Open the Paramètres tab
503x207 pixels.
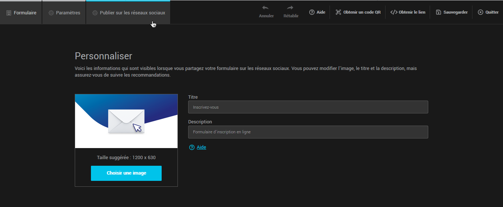(x=64, y=13)
